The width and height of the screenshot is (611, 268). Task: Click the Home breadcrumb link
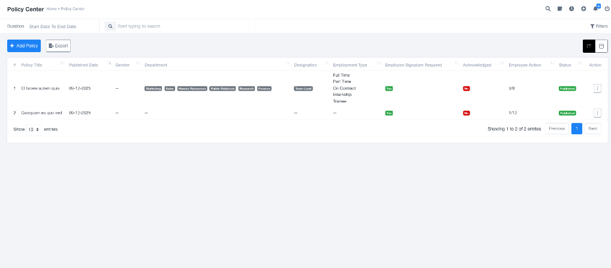pyautogui.click(x=50, y=9)
